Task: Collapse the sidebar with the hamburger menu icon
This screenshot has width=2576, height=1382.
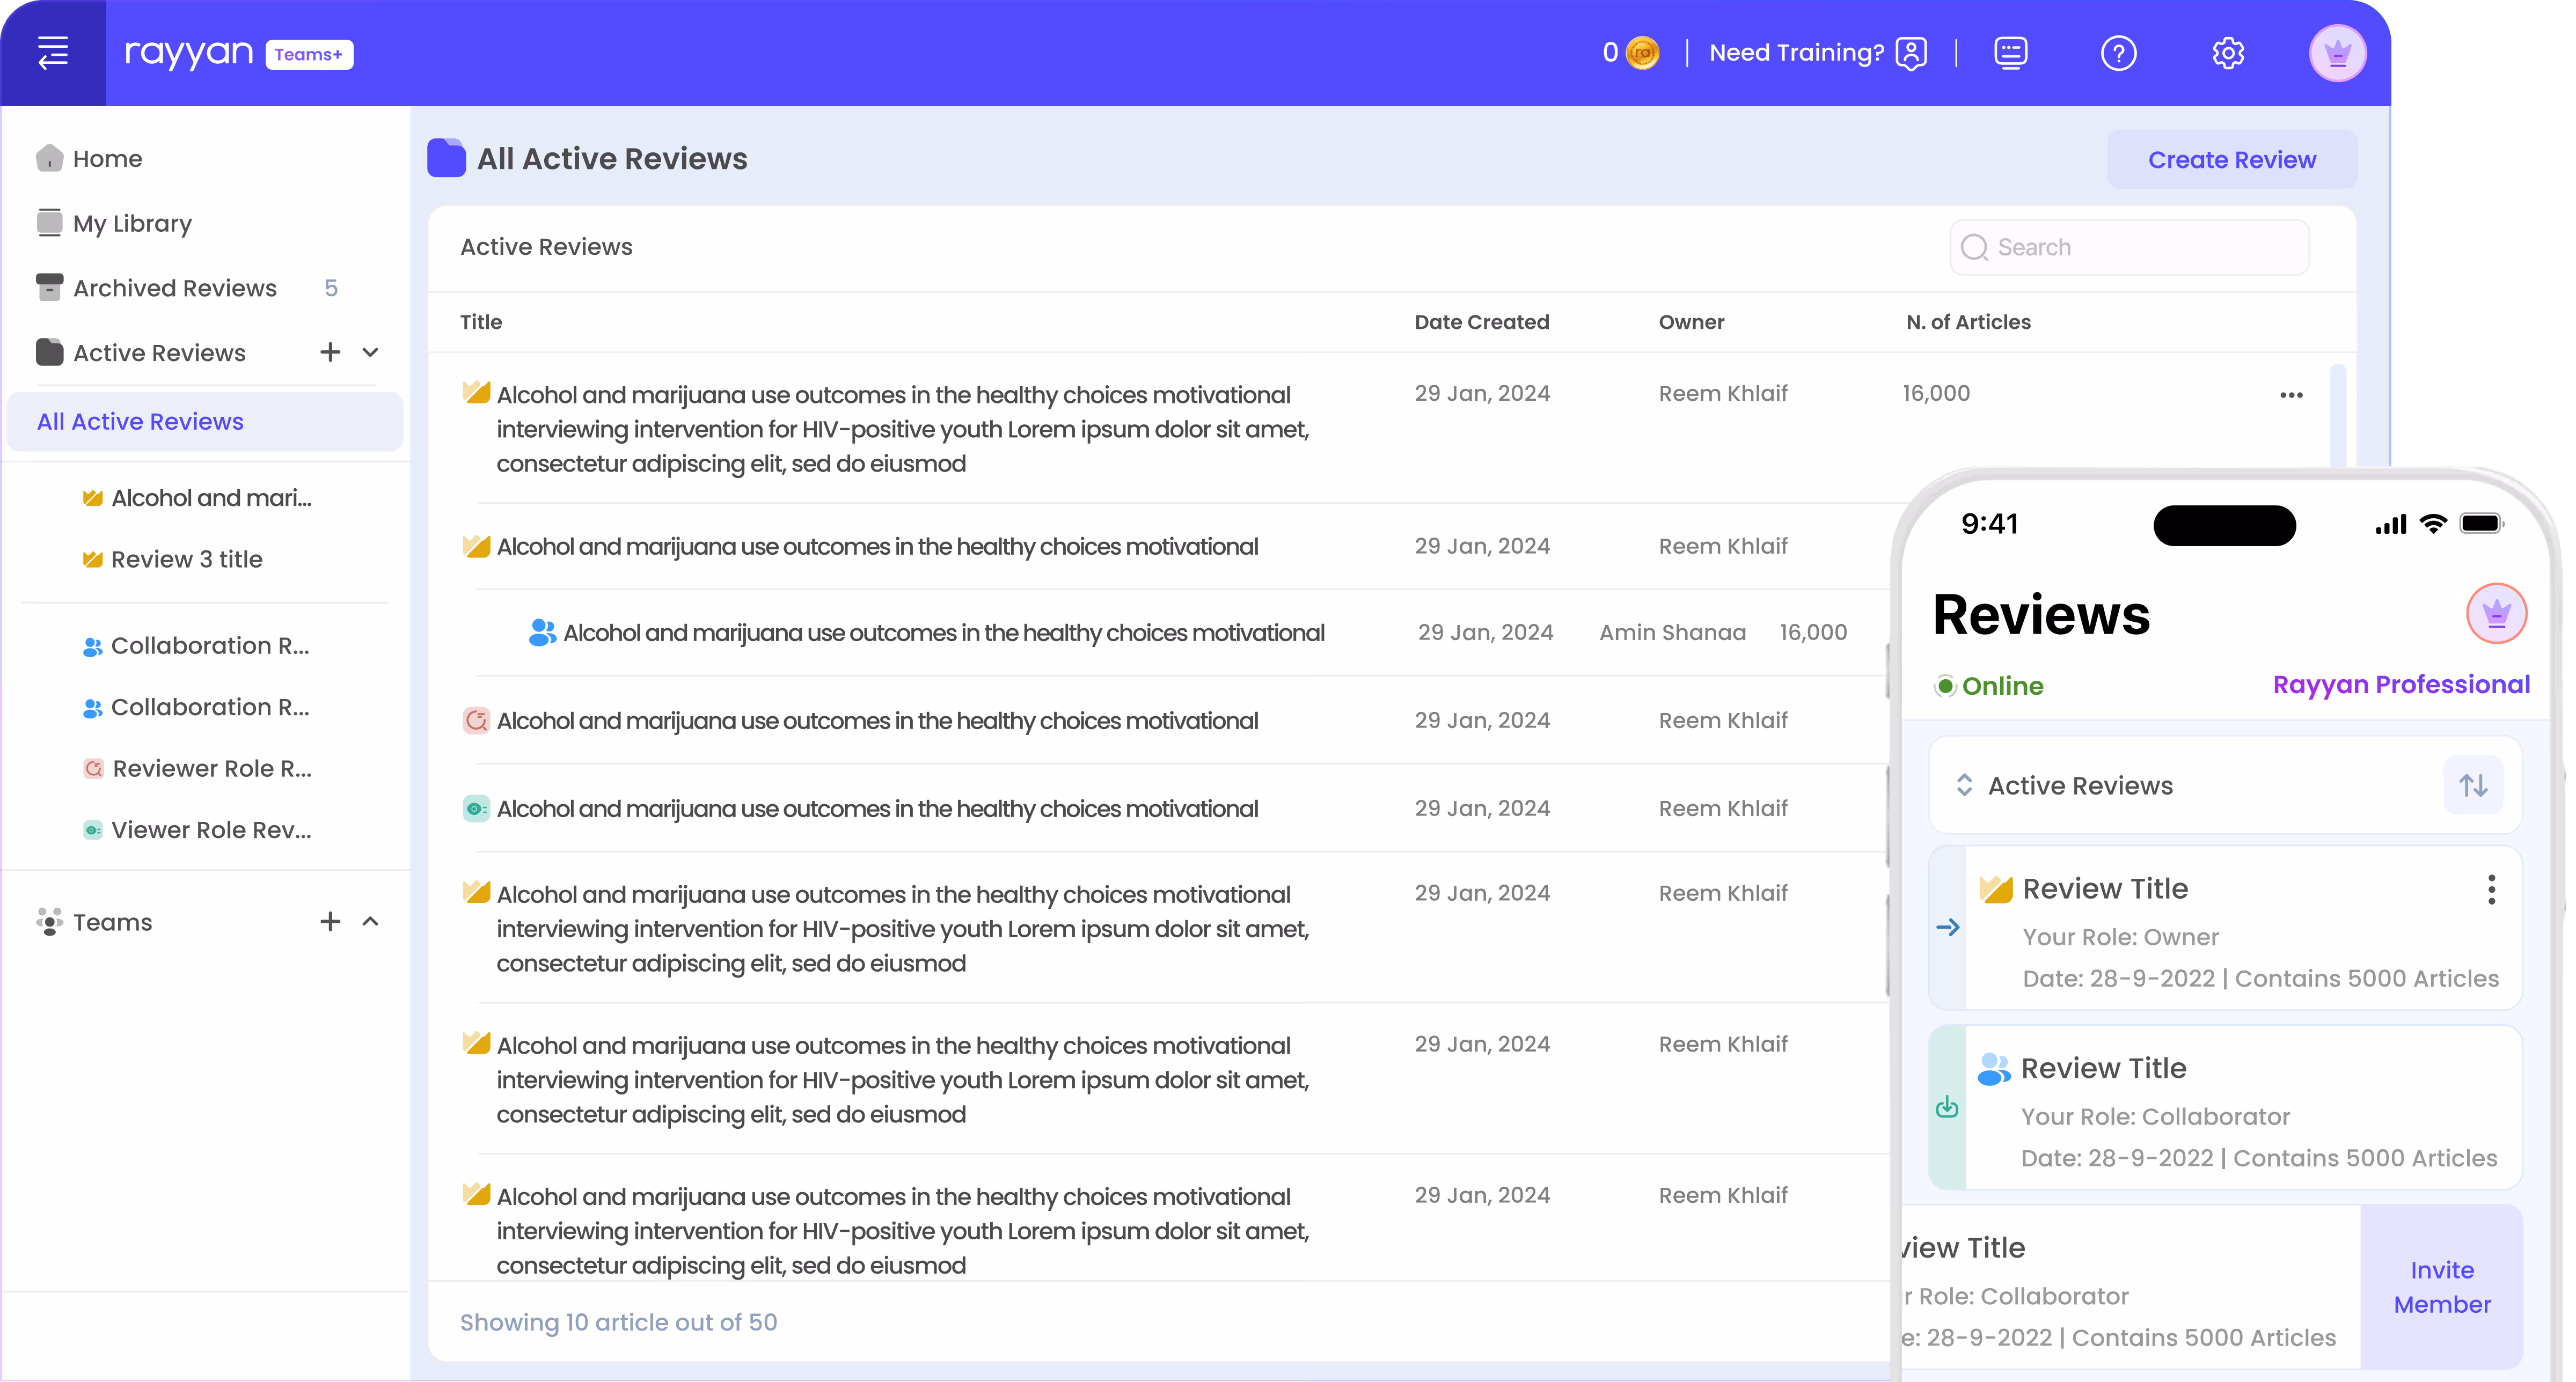Action: point(53,52)
